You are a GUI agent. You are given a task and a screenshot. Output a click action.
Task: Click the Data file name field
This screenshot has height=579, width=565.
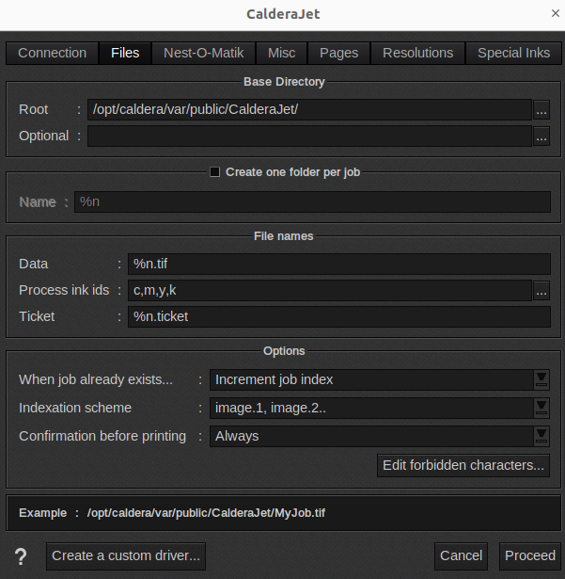click(338, 265)
